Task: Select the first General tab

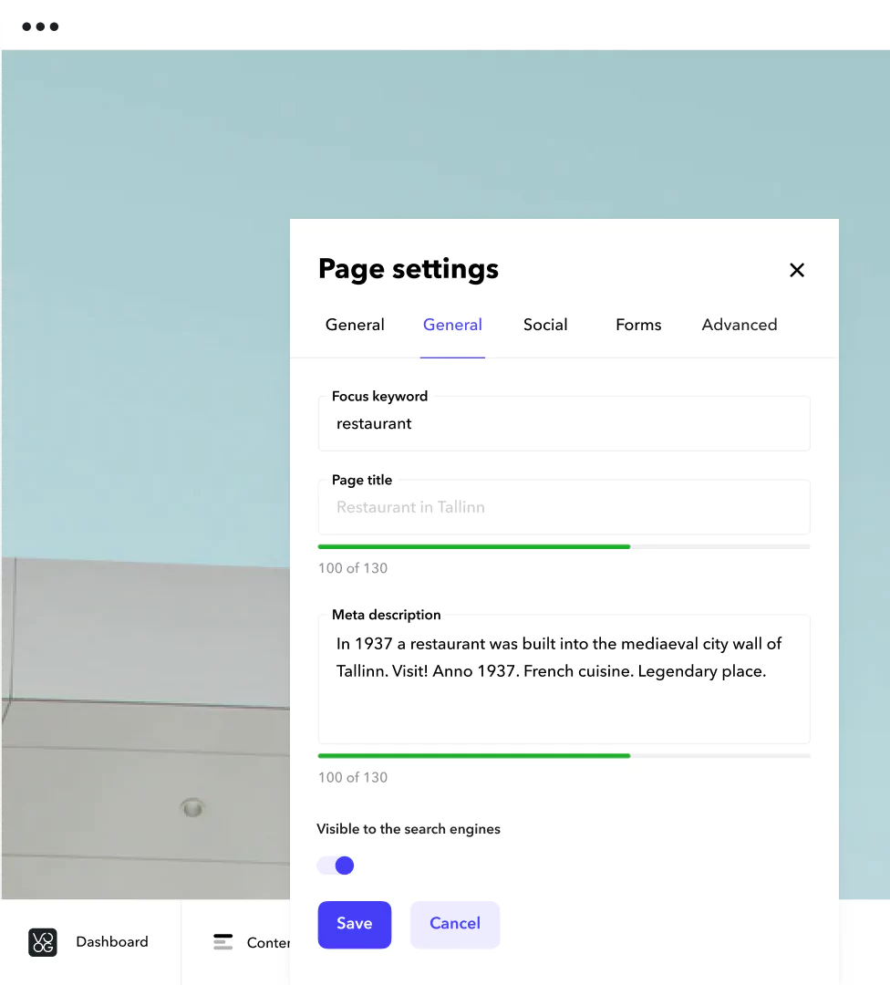Action: 355,325
